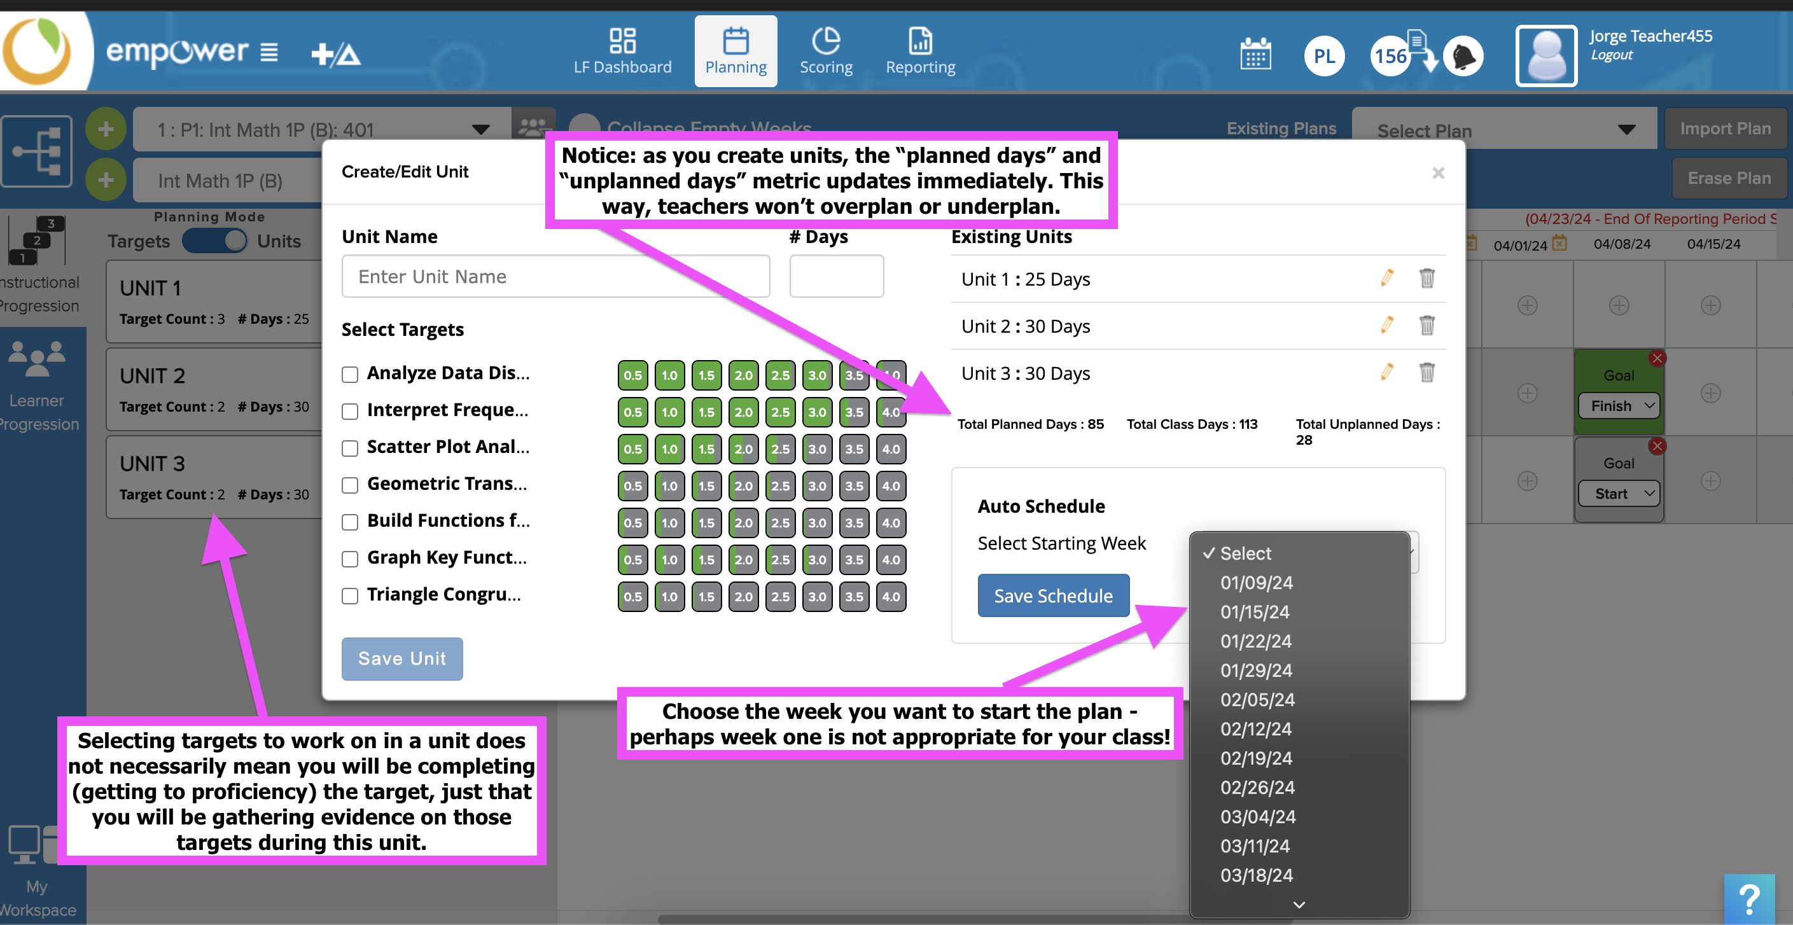Click the pencil edit icon for Unit 1

coord(1386,279)
